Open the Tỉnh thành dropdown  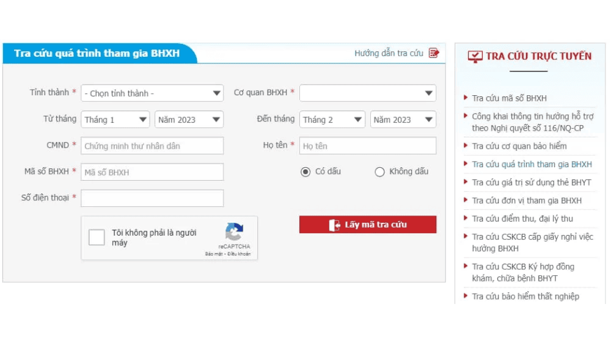152,93
